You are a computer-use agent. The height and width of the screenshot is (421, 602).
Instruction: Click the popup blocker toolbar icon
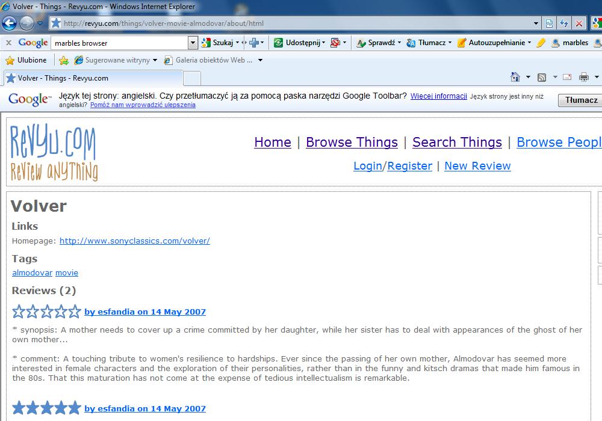pos(335,43)
